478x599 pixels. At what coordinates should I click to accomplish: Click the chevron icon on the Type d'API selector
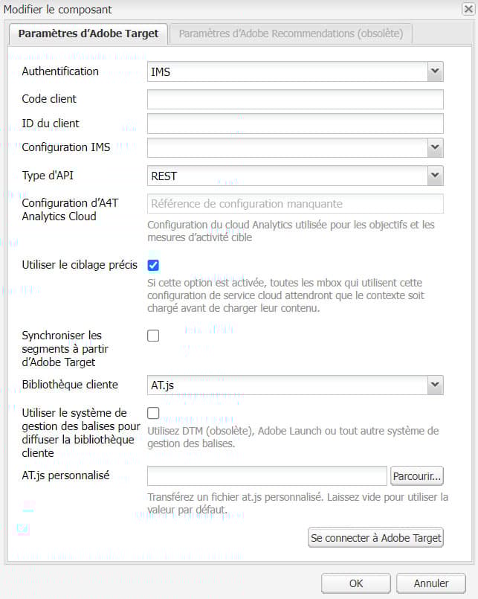click(x=434, y=176)
